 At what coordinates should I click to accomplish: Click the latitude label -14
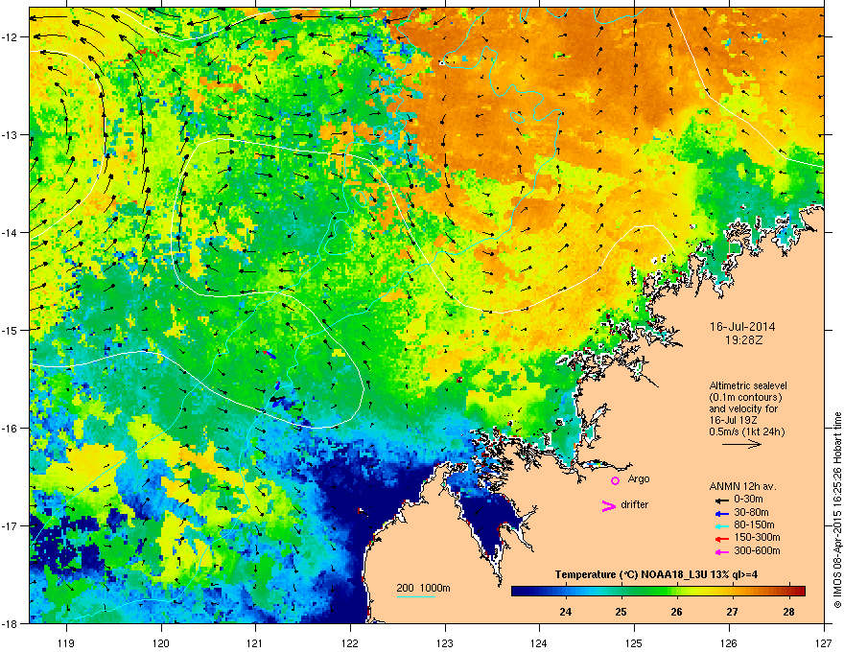pyautogui.click(x=11, y=233)
